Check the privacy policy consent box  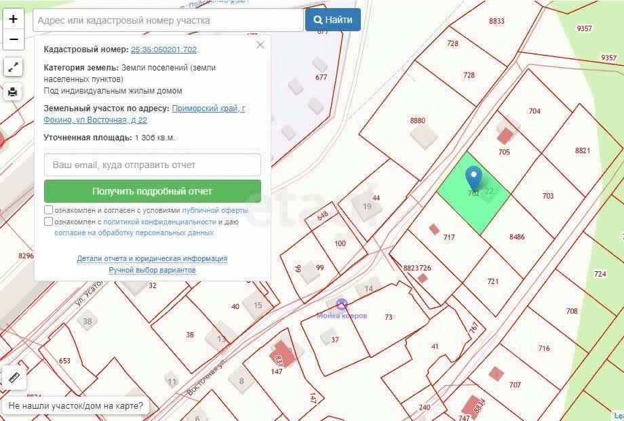point(48,221)
